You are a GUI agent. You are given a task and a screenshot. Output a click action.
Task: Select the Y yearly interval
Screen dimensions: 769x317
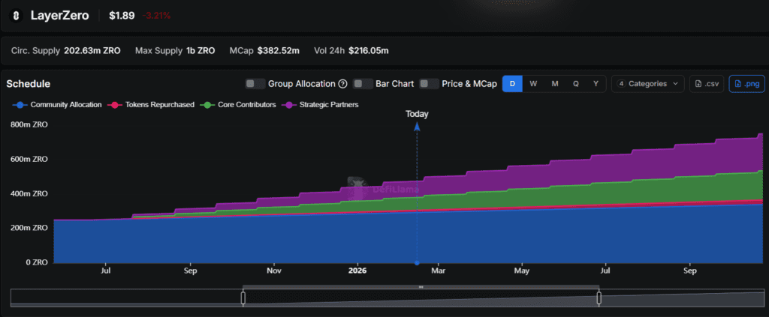coord(596,84)
